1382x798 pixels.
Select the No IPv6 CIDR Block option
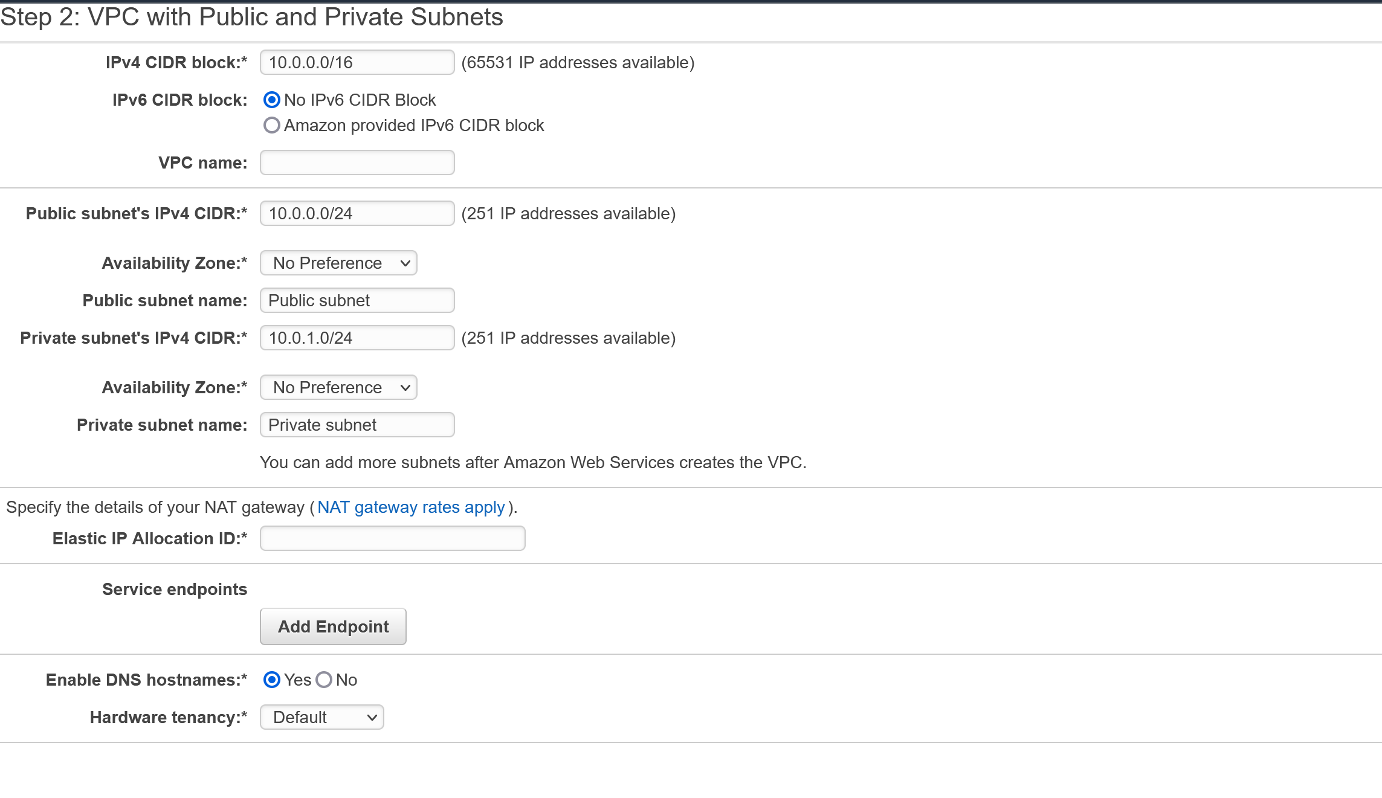coord(272,100)
